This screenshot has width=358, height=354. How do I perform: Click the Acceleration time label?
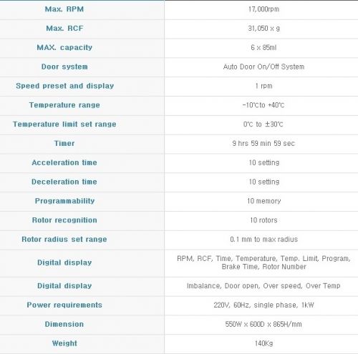[x=64, y=162]
